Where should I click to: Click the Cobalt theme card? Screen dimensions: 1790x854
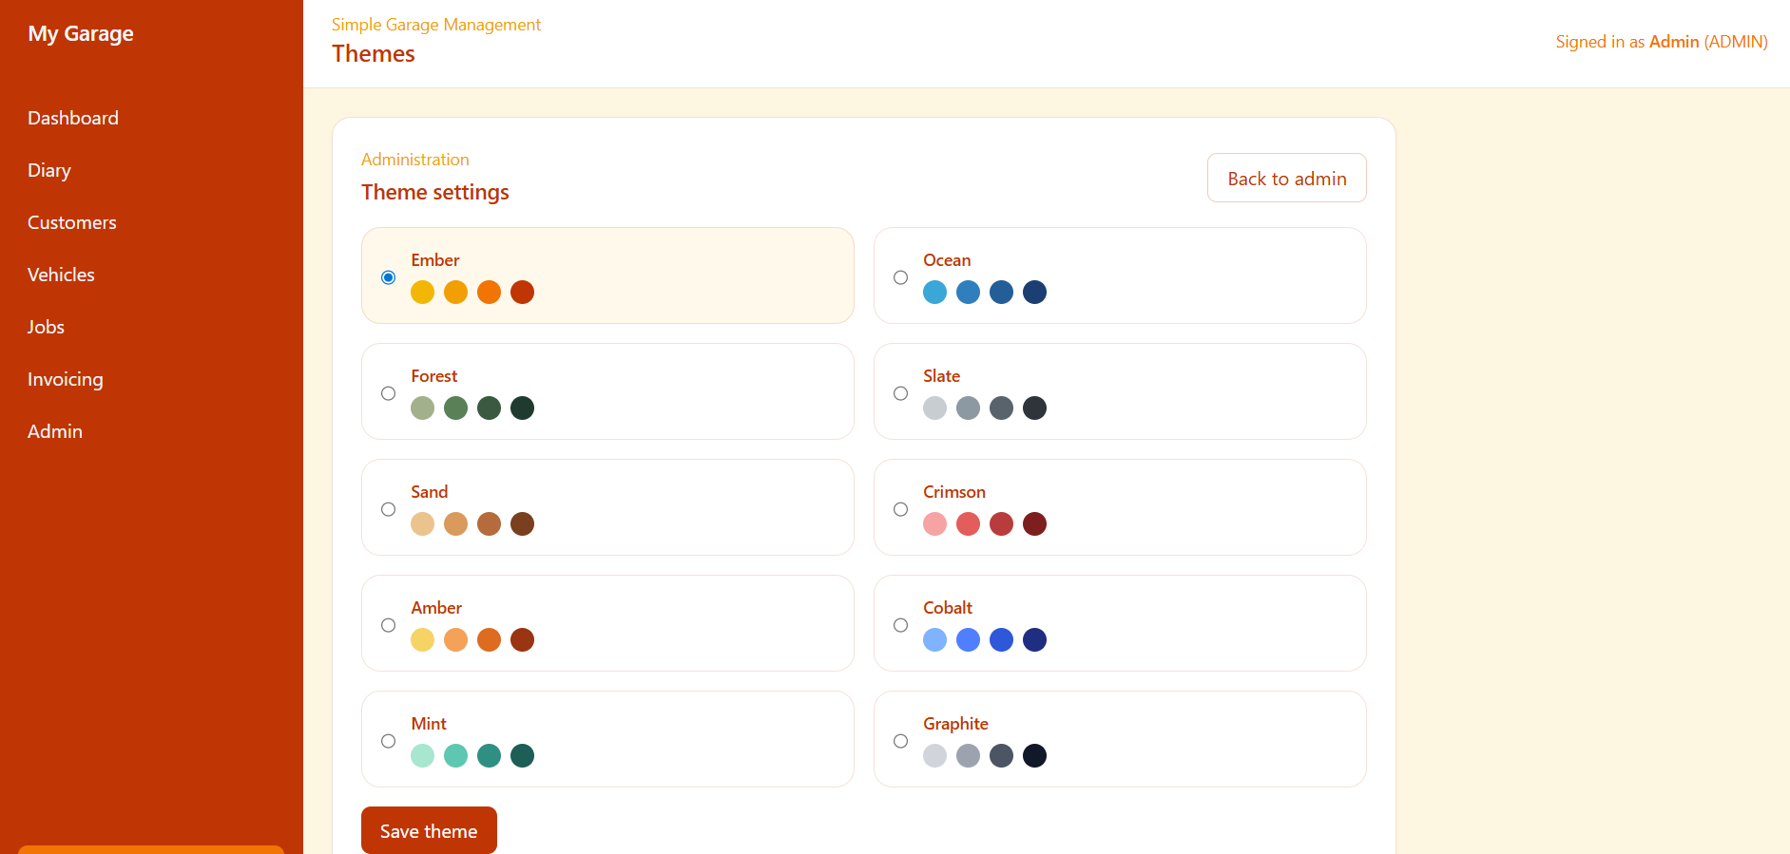point(1119,623)
